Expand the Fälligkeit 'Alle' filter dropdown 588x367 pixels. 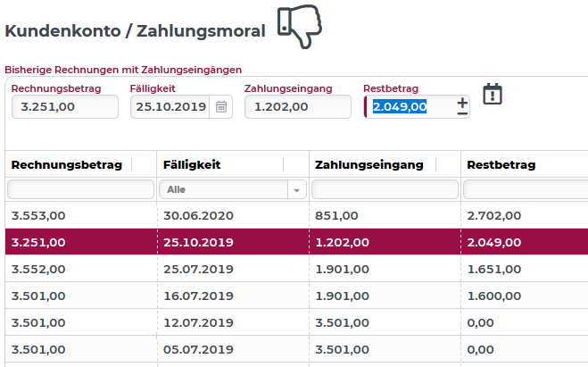[x=296, y=189]
